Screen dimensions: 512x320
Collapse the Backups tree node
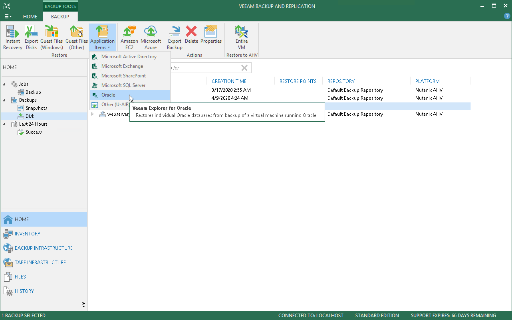pos(4,100)
